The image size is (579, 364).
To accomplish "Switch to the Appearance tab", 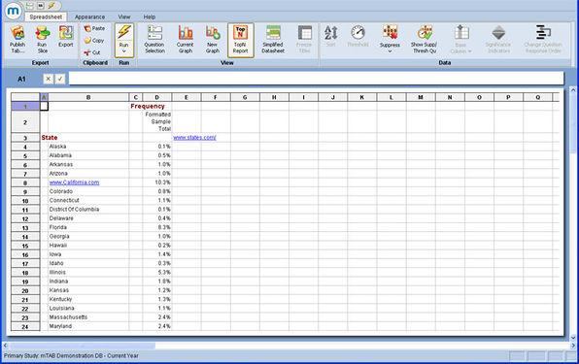I will [x=89, y=17].
